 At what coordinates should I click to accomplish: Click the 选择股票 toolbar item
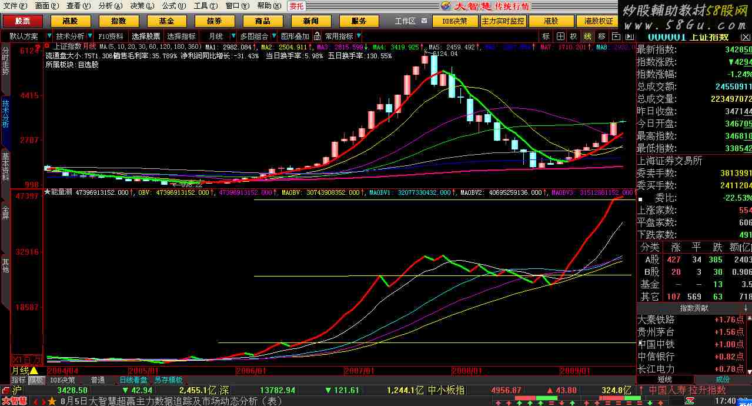[145, 36]
